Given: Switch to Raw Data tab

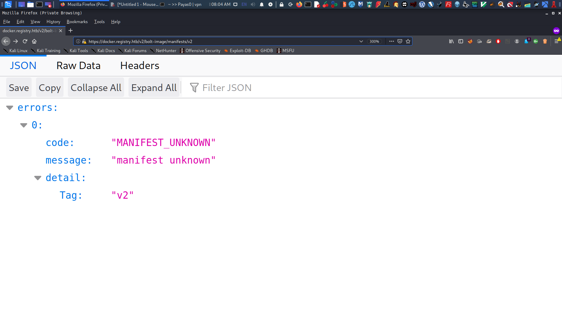Looking at the screenshot, I should click(78, 65).
